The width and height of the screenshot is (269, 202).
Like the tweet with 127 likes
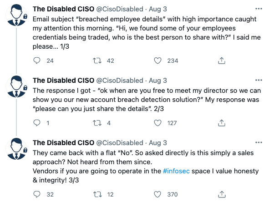(x=157, y=123)
